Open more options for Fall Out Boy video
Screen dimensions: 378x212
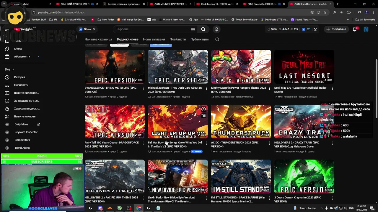pos(206,143)
